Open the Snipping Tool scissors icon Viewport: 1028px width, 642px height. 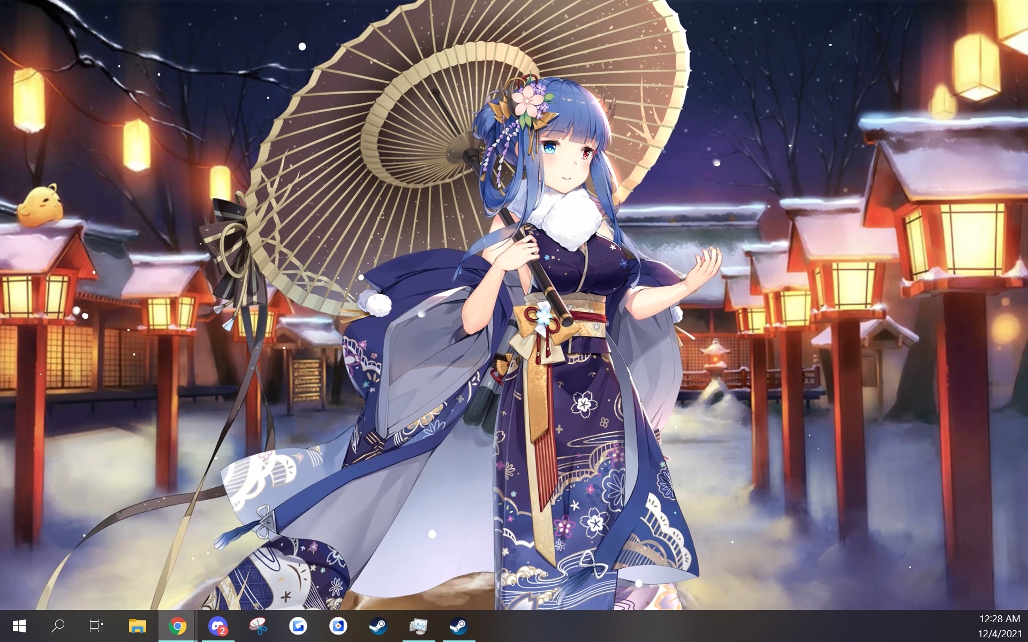258,625
